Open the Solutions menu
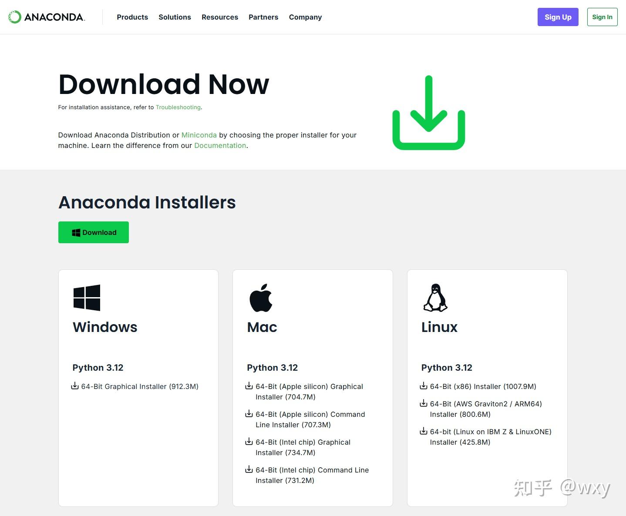626x516 pixels. (x=175, y=17)
